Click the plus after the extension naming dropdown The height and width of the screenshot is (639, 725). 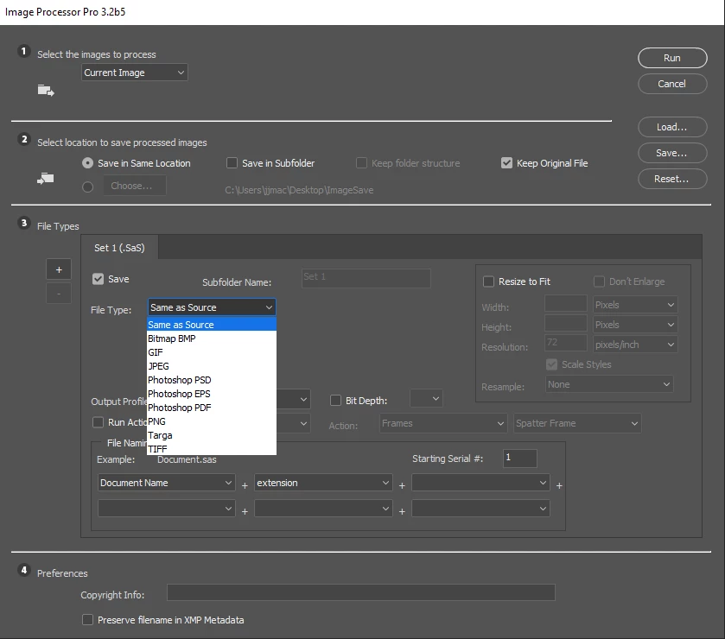[402, 485]
